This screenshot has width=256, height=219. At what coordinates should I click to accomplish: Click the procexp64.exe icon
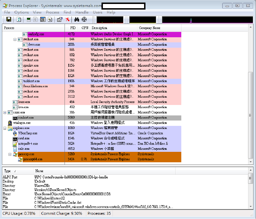[20, 159]
